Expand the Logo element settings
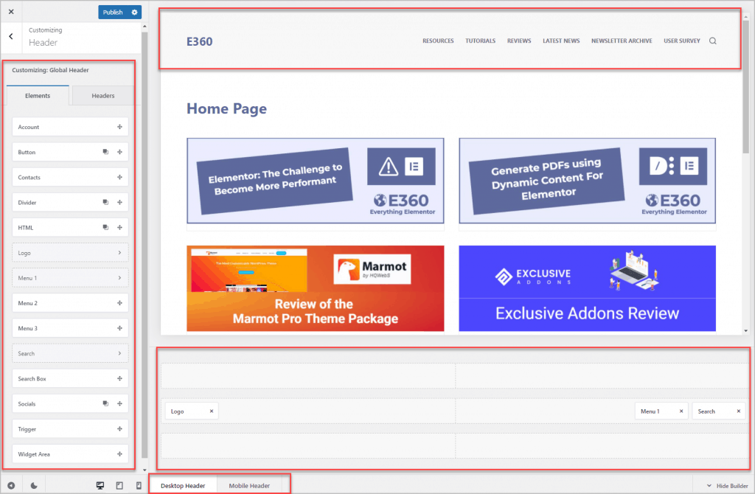The width and height of the screenshot is (755, 494). (119, 252)
